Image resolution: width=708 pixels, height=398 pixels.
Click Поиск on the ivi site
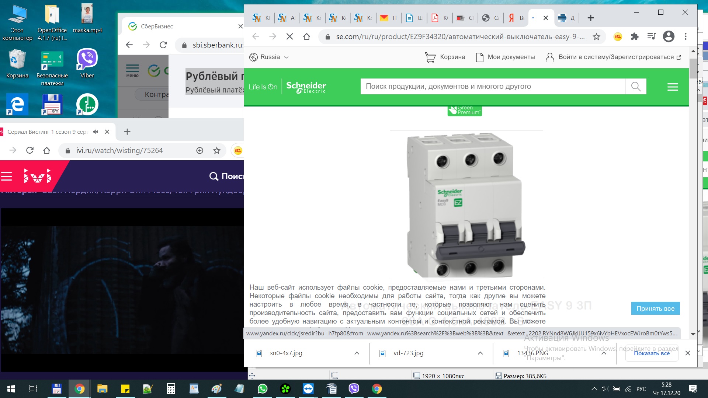(226, 176)
